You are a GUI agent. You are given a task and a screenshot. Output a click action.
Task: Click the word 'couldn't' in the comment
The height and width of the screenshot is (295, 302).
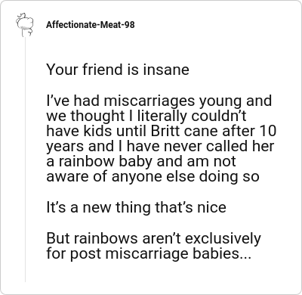point(219,116)
